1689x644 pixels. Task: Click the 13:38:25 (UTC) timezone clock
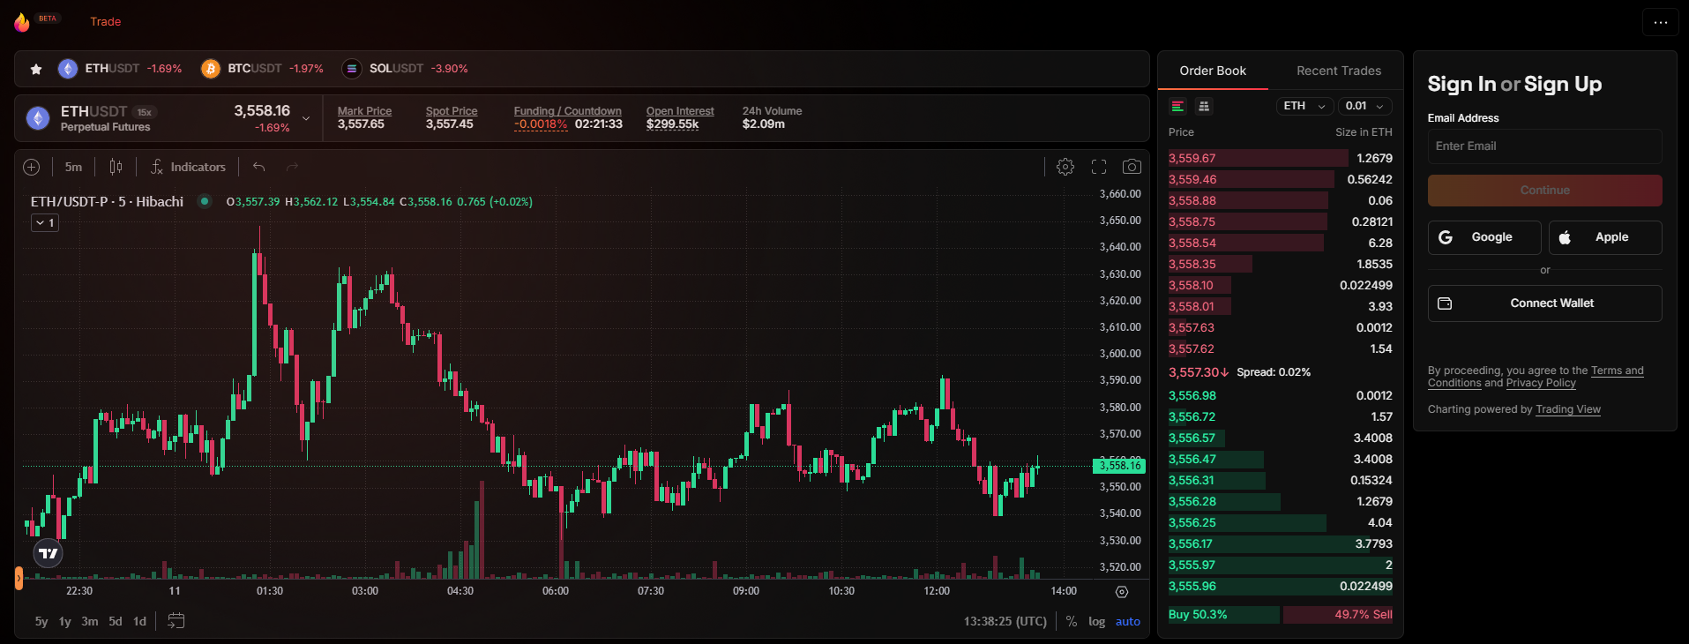pos(1005,621)
